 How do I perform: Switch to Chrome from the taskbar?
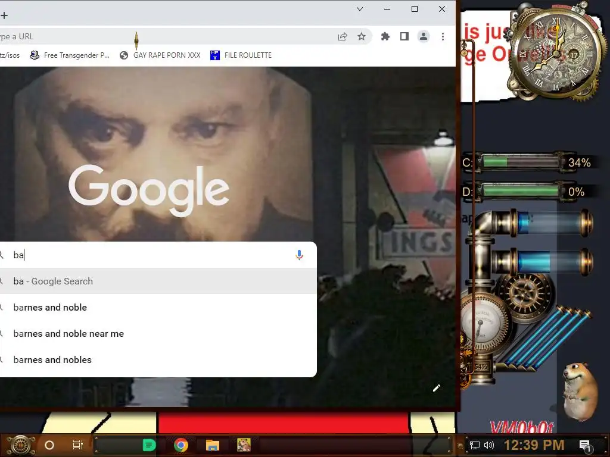click(x=181, y=445)
